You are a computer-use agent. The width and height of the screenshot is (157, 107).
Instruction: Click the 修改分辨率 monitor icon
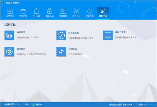pos(108,35)
